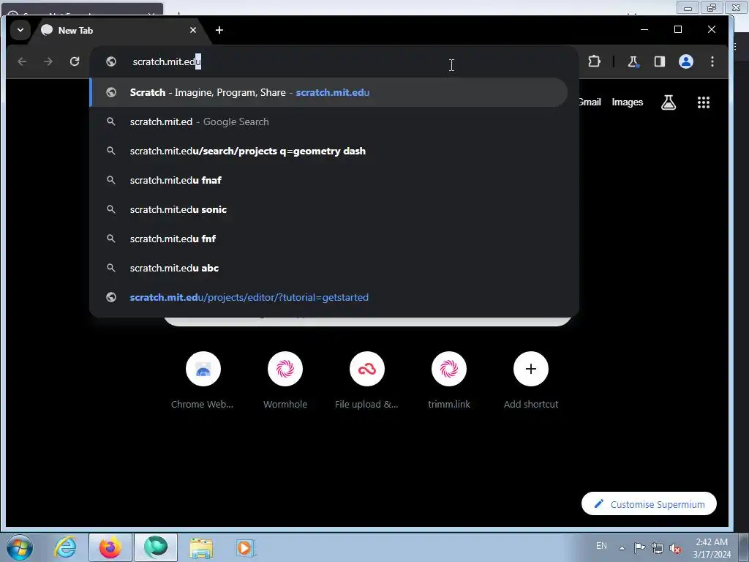749x562 pixels.
Task: Choose scratch.mit.edu abc suggestion
Action: (328, 268)
